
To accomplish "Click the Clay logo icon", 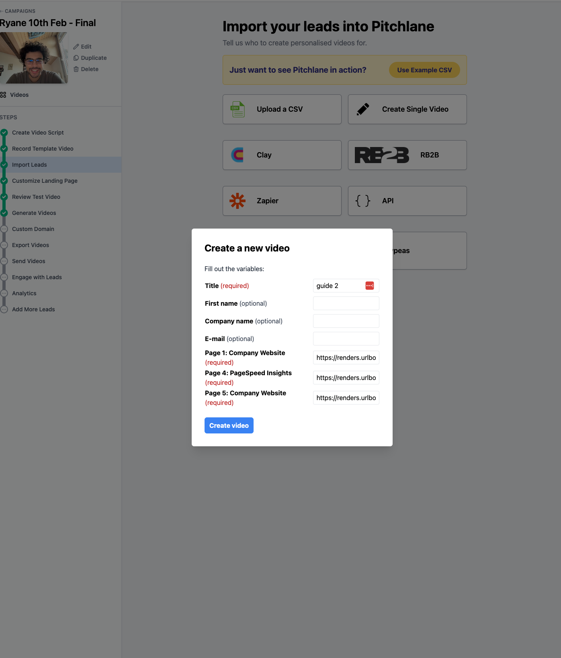I will 238,155.
